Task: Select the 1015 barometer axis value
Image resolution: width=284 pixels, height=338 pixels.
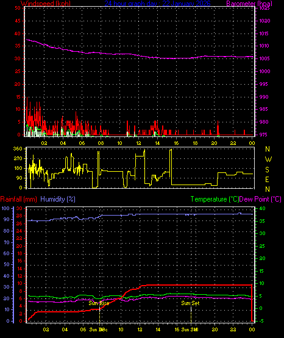Action: tap(264, 33)
